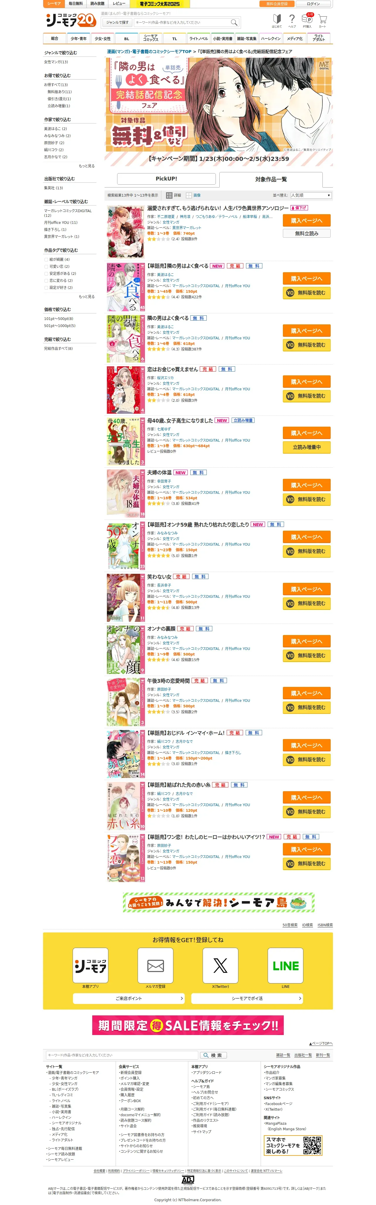Open the help question mark icon

pyautogui.click(x=292, y=19)
